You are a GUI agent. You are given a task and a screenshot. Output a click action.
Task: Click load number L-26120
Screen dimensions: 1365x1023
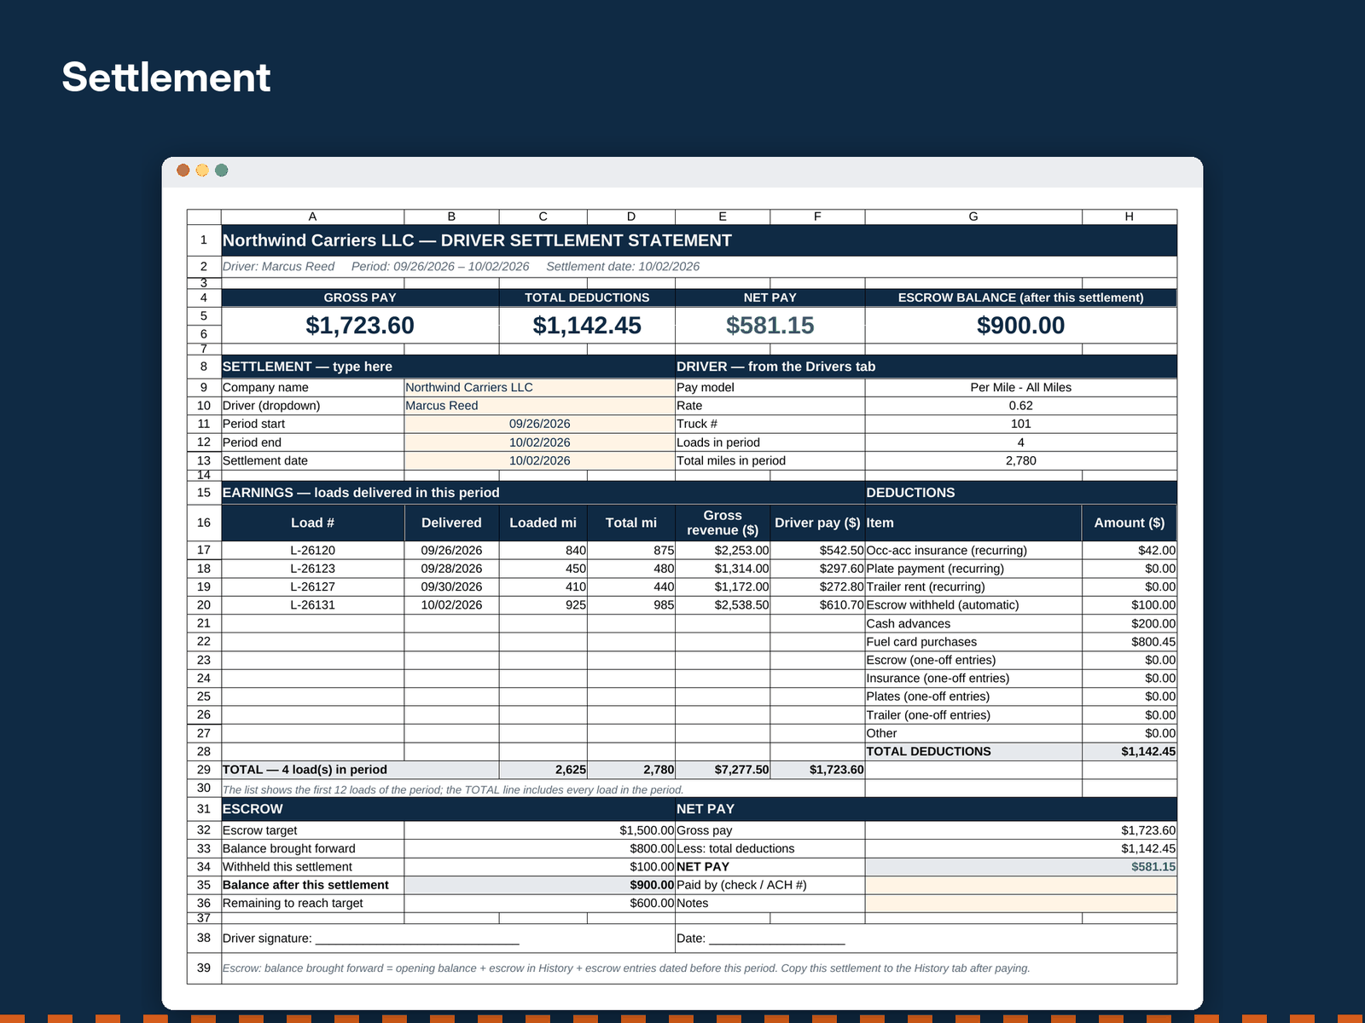tap(313, 550)
